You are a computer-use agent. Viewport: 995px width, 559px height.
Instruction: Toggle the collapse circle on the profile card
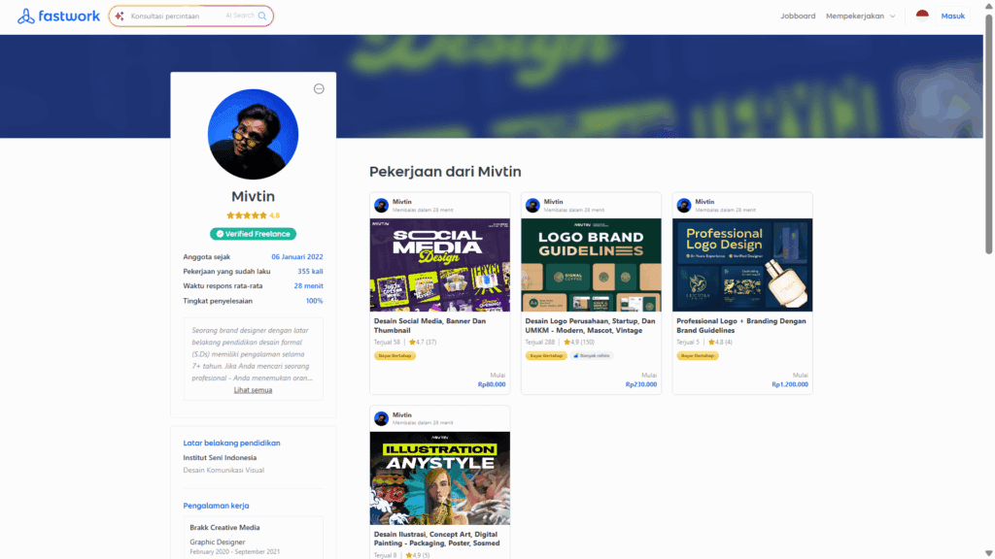click(x=319, y=87)
